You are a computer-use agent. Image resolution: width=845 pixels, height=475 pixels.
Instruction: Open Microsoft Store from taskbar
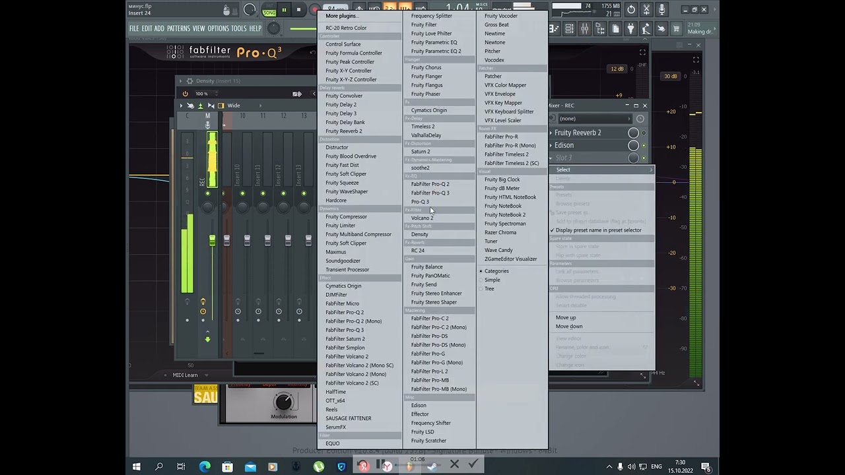pos(227,466)
